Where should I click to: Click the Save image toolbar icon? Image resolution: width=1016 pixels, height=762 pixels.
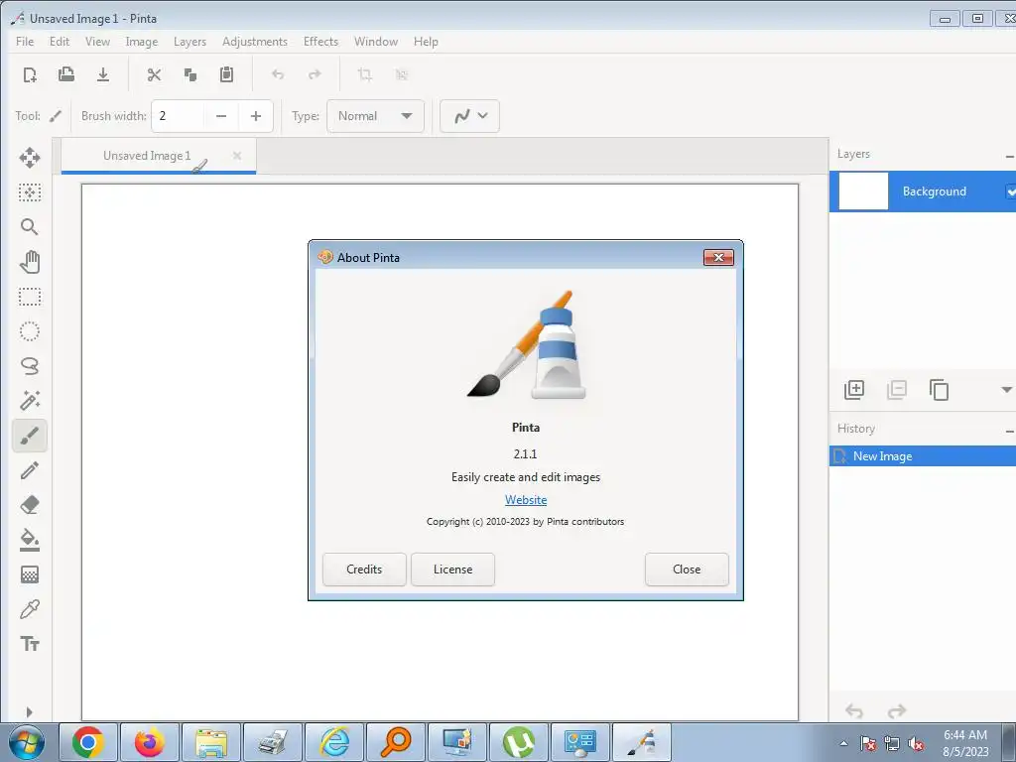click(102, 74)
